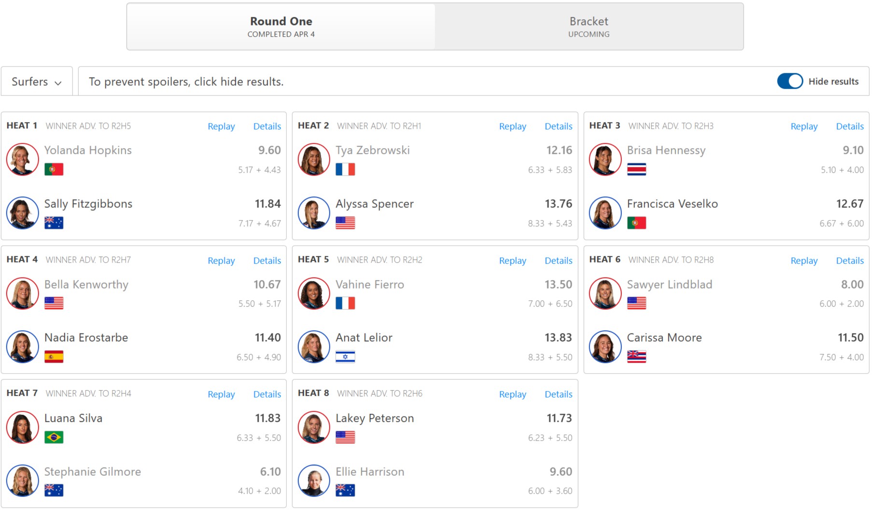Open the Surfers dropdown
872x510 pixels.
37,82
